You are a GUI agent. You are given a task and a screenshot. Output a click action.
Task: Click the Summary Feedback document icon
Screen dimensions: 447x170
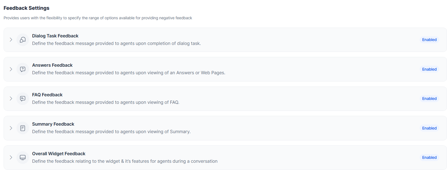(x=23, y=128)
